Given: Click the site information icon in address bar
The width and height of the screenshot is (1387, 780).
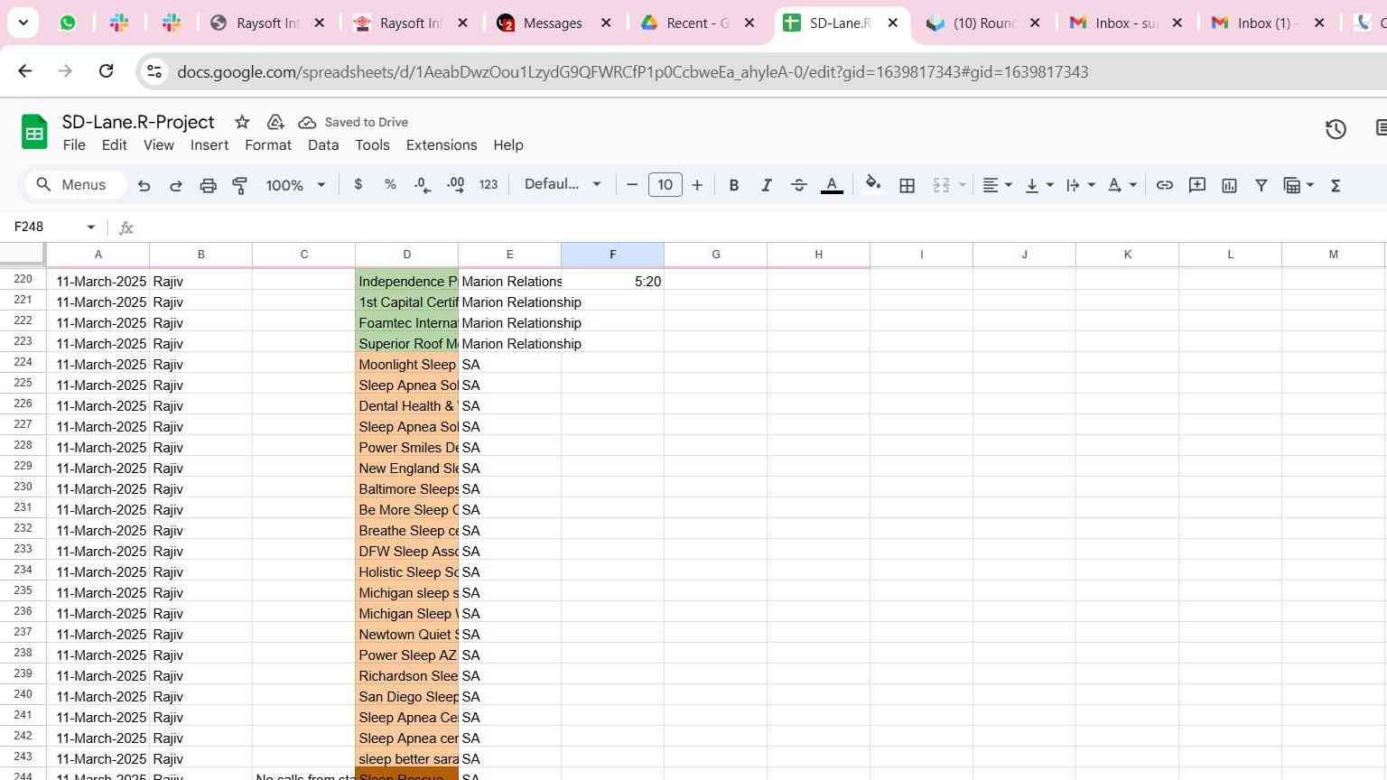Looking at the screenshot, I should (154, 71).
